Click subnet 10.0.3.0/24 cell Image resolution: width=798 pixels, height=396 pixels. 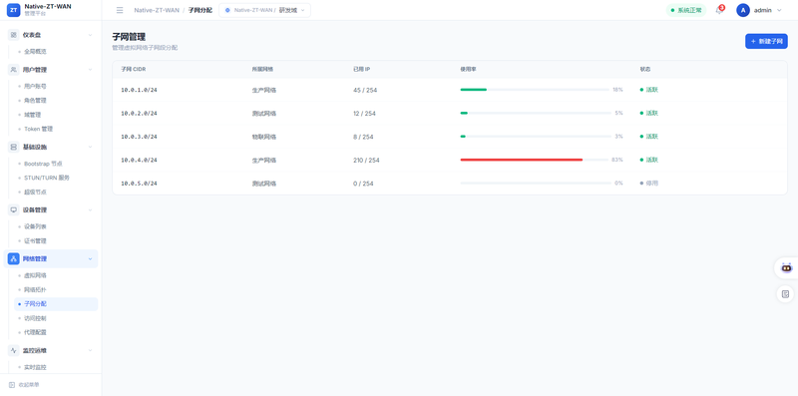(x=139, y=137)
